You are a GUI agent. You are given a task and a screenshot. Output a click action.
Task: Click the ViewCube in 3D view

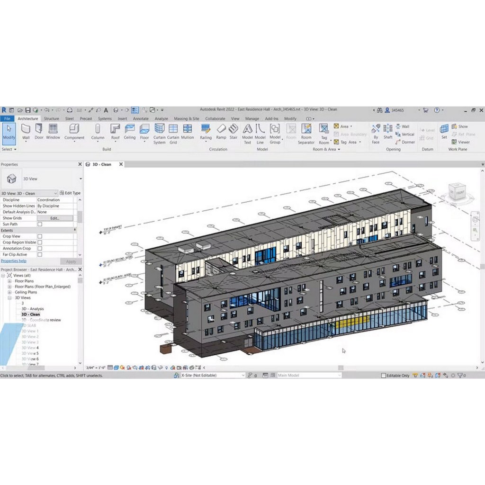pyautogui.click(x=457, y=193)
